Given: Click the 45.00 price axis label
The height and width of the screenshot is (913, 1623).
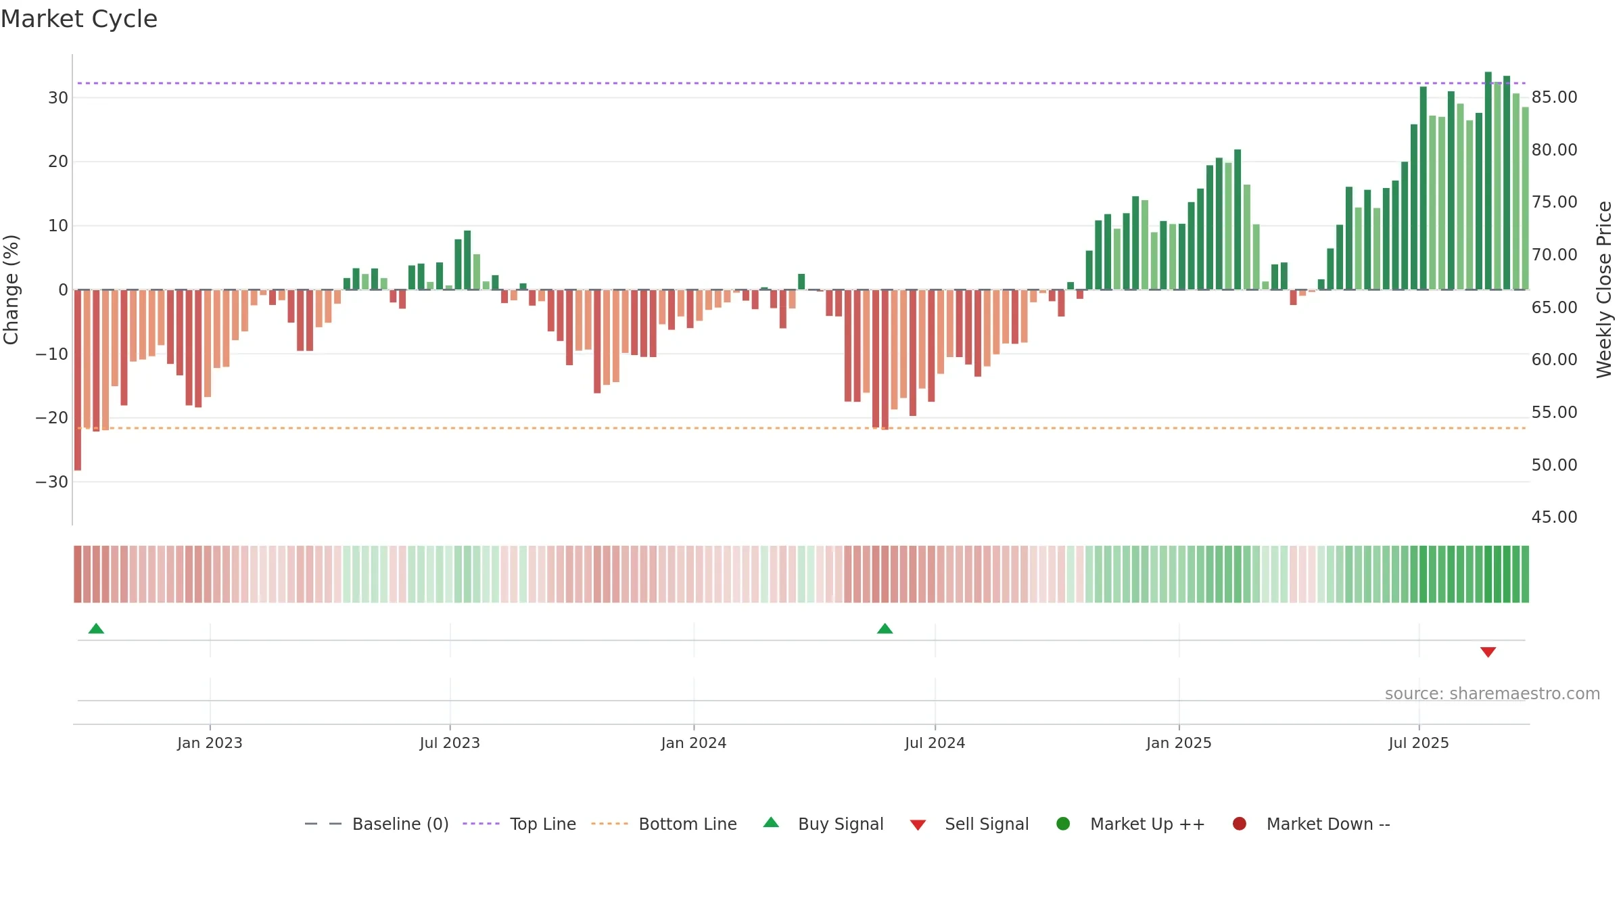Looking at the screenshot, I should [x=1554, y=517].
